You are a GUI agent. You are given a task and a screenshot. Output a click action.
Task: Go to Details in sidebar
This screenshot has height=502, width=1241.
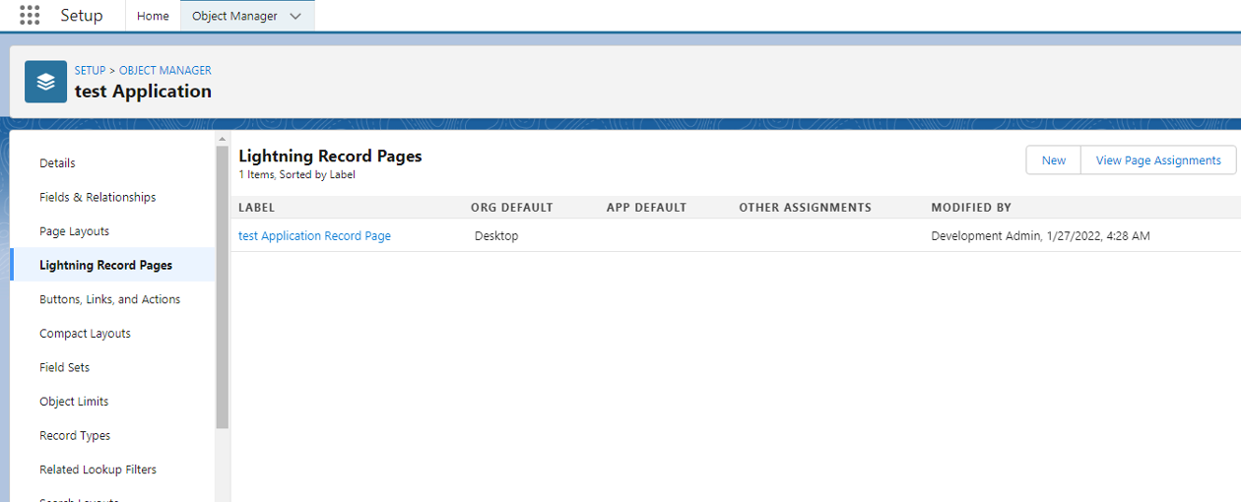(x=57, y=163)
